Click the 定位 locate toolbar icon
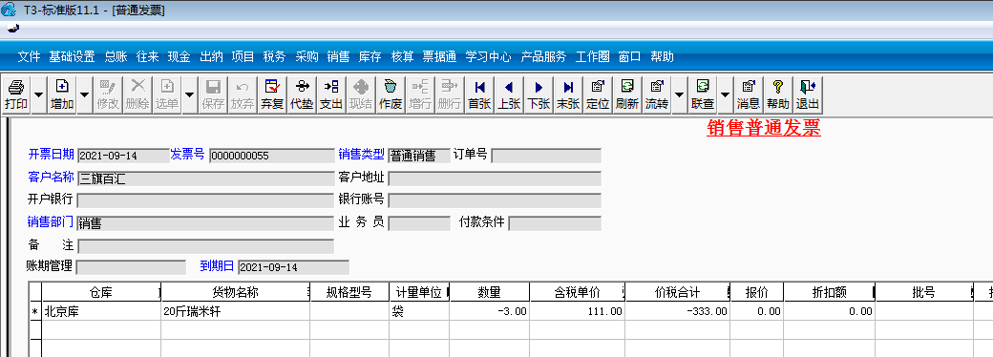The height and width of the screenshot is (357, 993). (597, 94)
